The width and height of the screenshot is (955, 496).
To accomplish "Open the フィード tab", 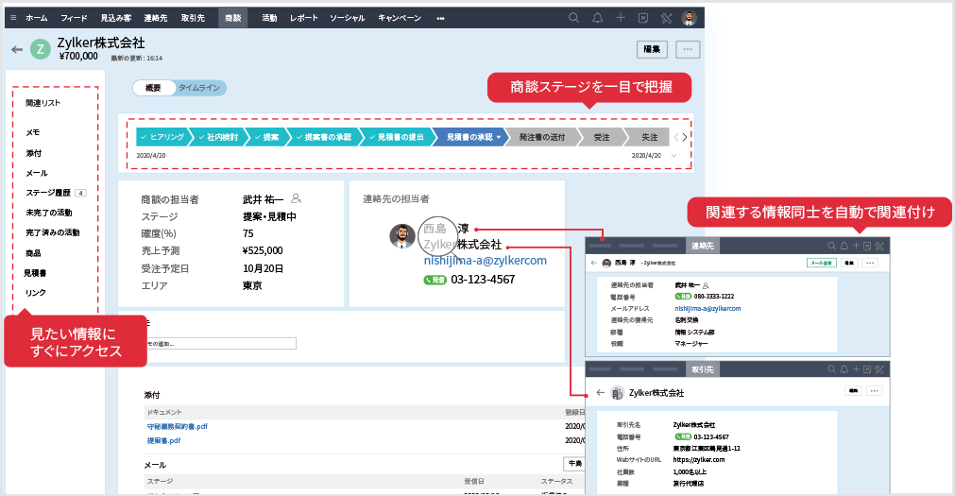I will click(74, 18).
